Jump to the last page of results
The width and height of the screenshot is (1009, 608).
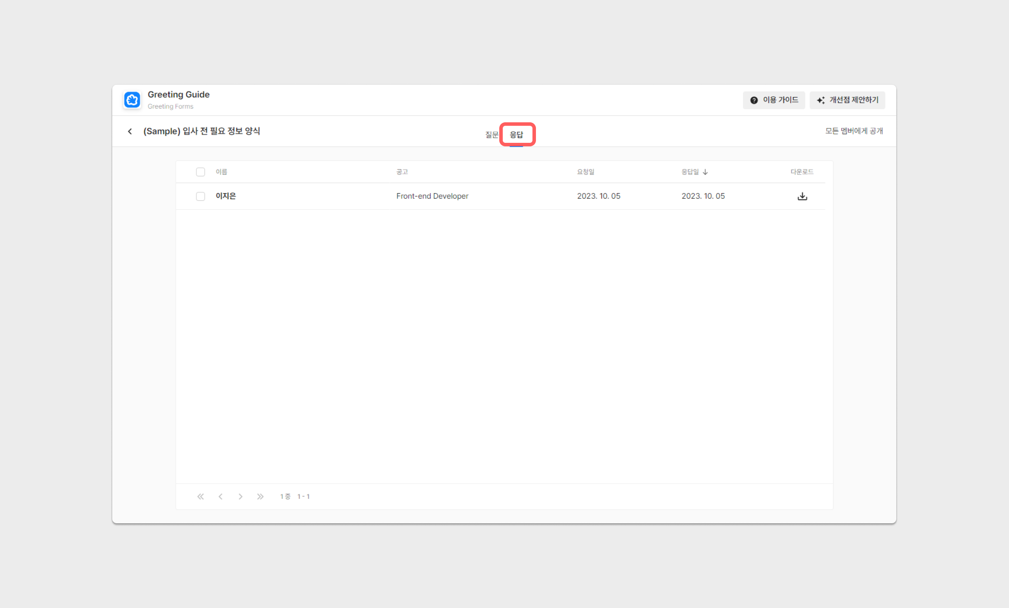[x=260, y=497]
